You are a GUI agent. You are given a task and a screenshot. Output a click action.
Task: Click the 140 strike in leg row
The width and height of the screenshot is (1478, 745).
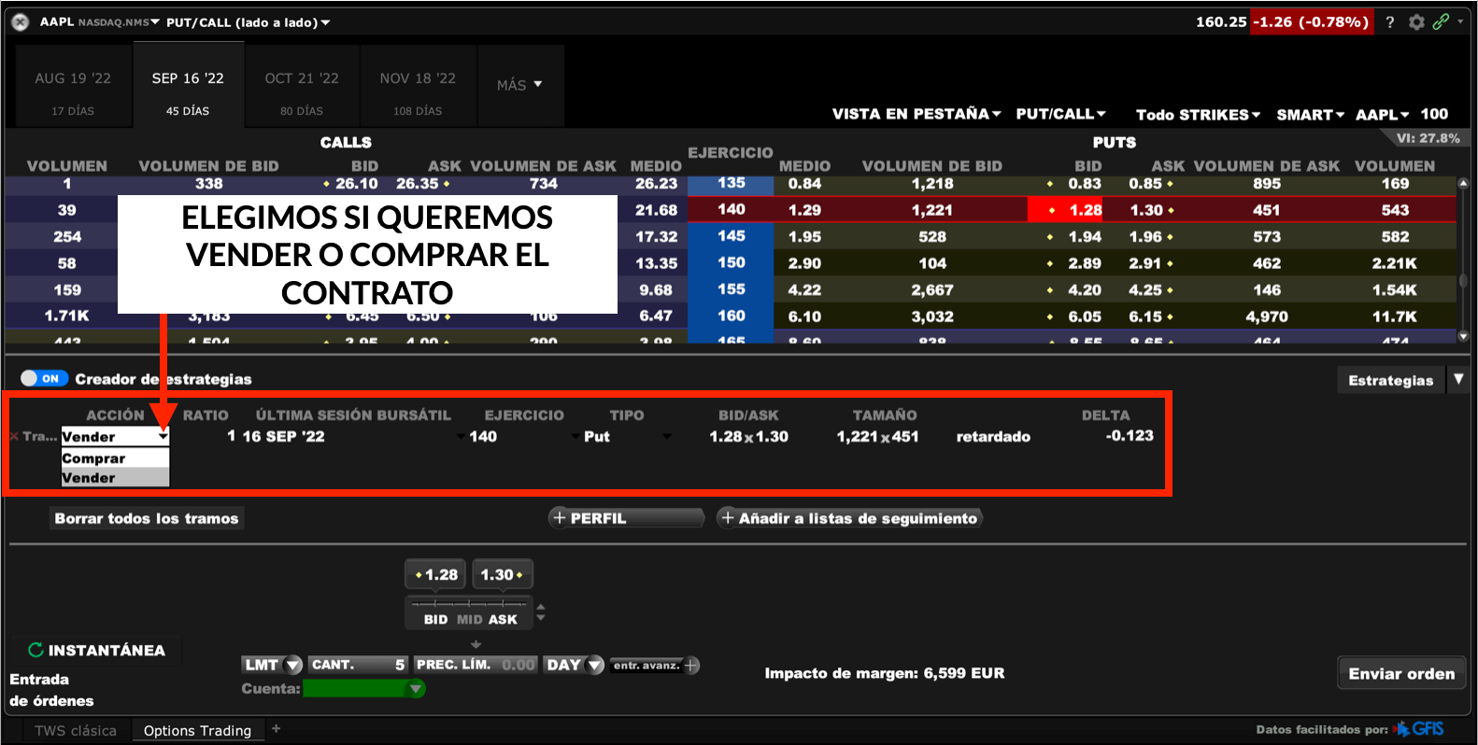(x=483, y=436)
